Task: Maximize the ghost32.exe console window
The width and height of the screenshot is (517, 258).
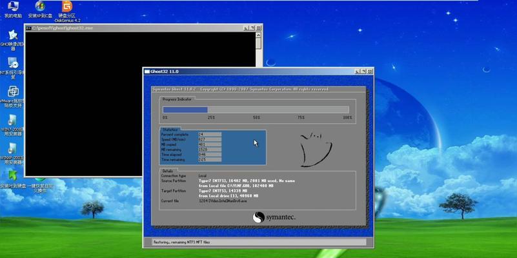Action: point(252,28)
